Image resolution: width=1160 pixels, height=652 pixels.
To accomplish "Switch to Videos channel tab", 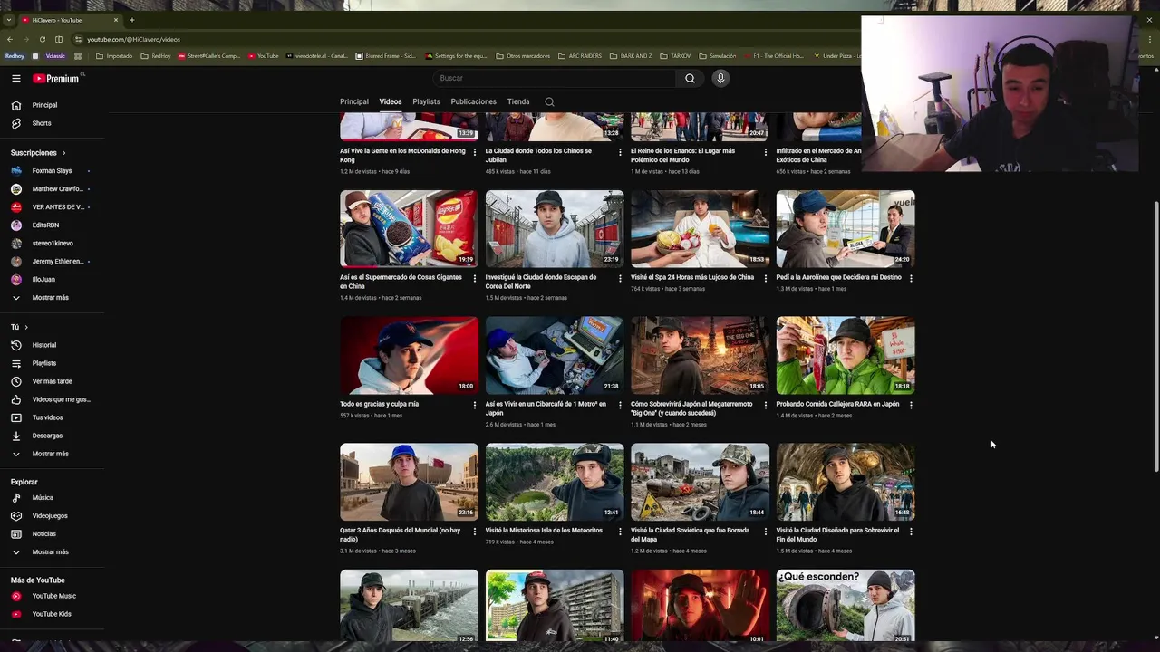I will tap(391, 101).
